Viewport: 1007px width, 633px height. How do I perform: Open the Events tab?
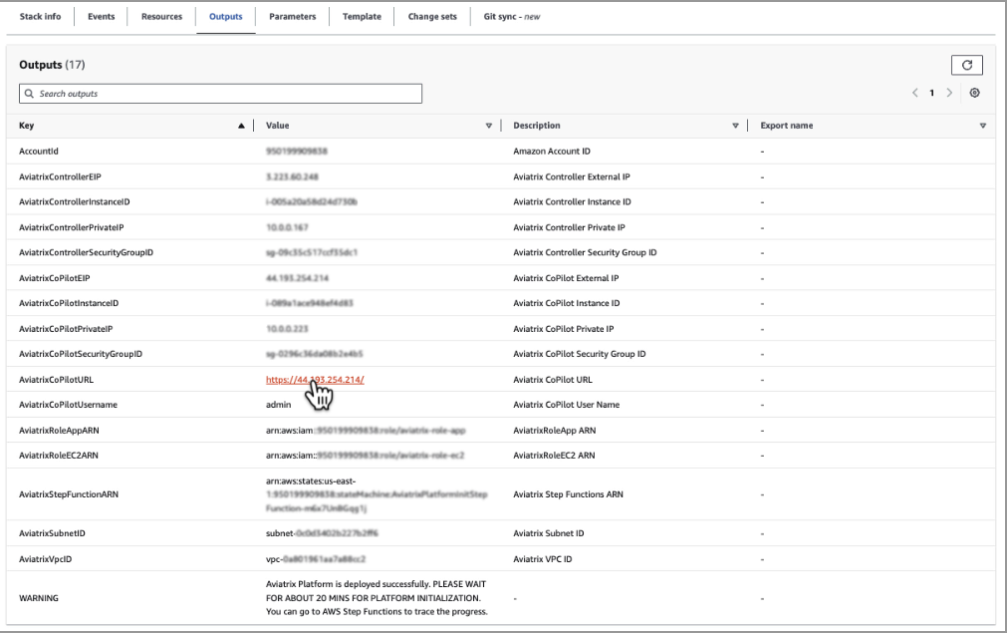(x=101, y=17)
